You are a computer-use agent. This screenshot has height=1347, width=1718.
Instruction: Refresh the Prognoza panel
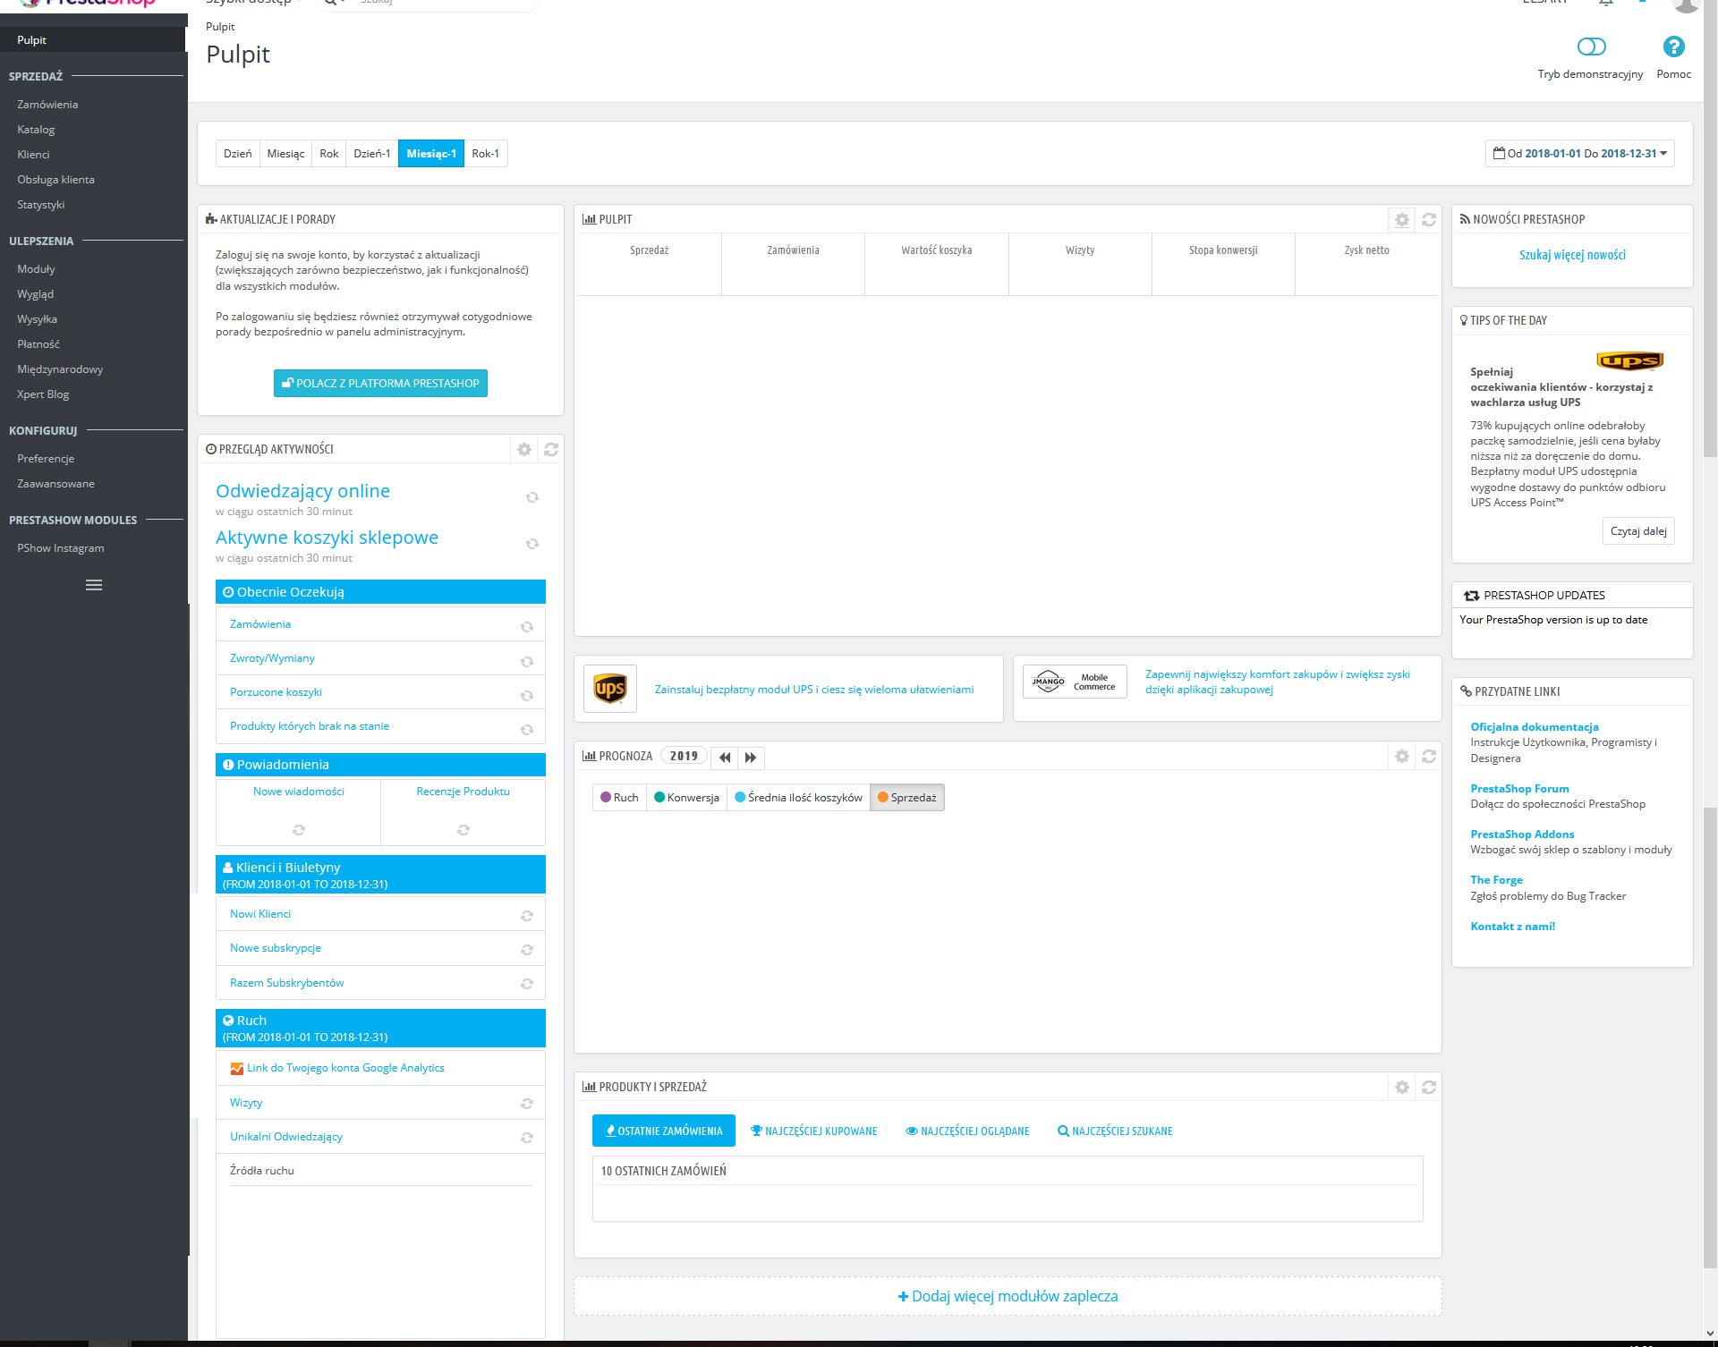click(1429, 757)
